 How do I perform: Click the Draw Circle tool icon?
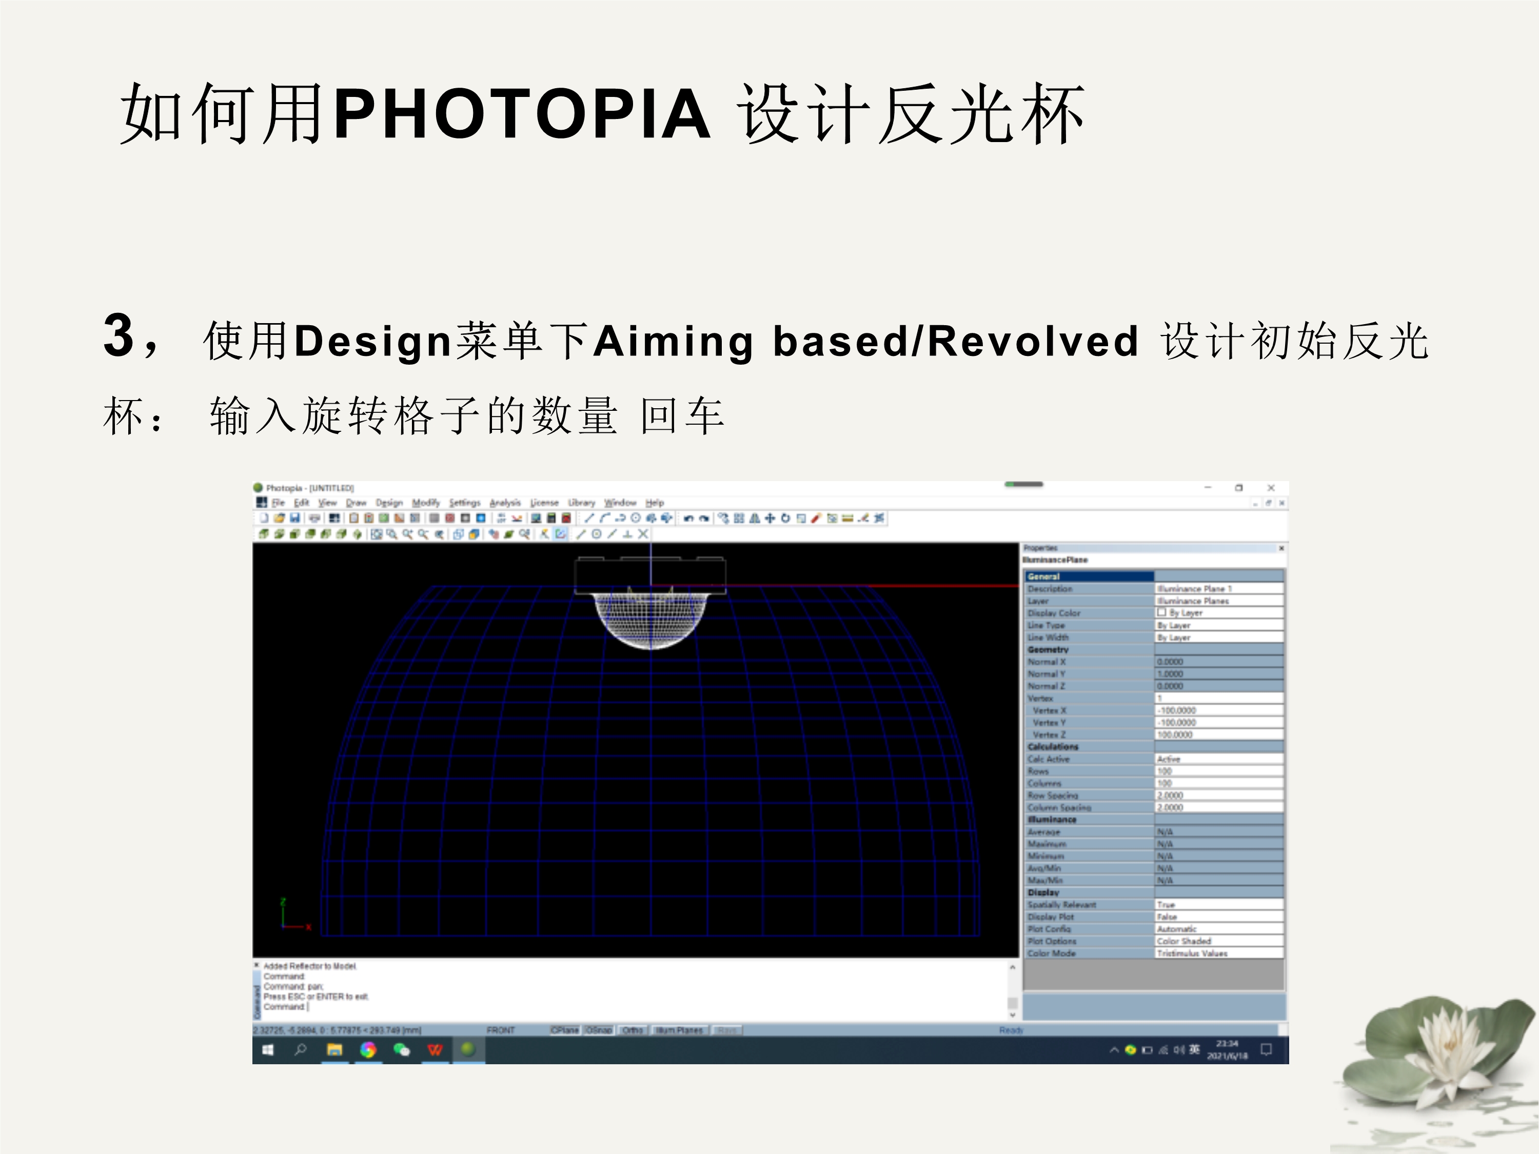(635, 518)
